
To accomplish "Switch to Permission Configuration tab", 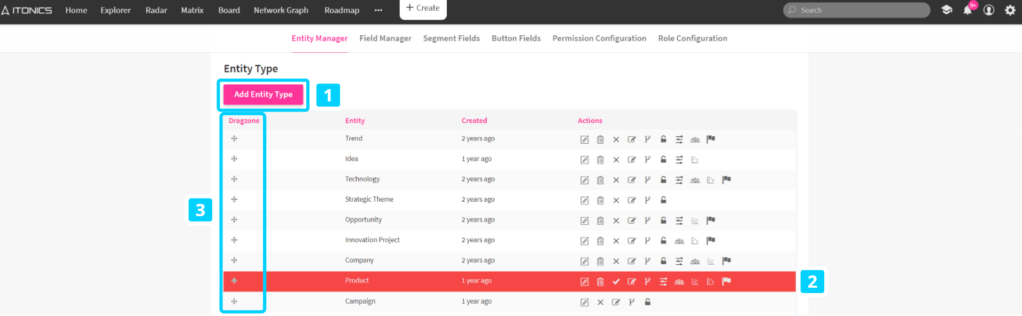I will 599,38.
